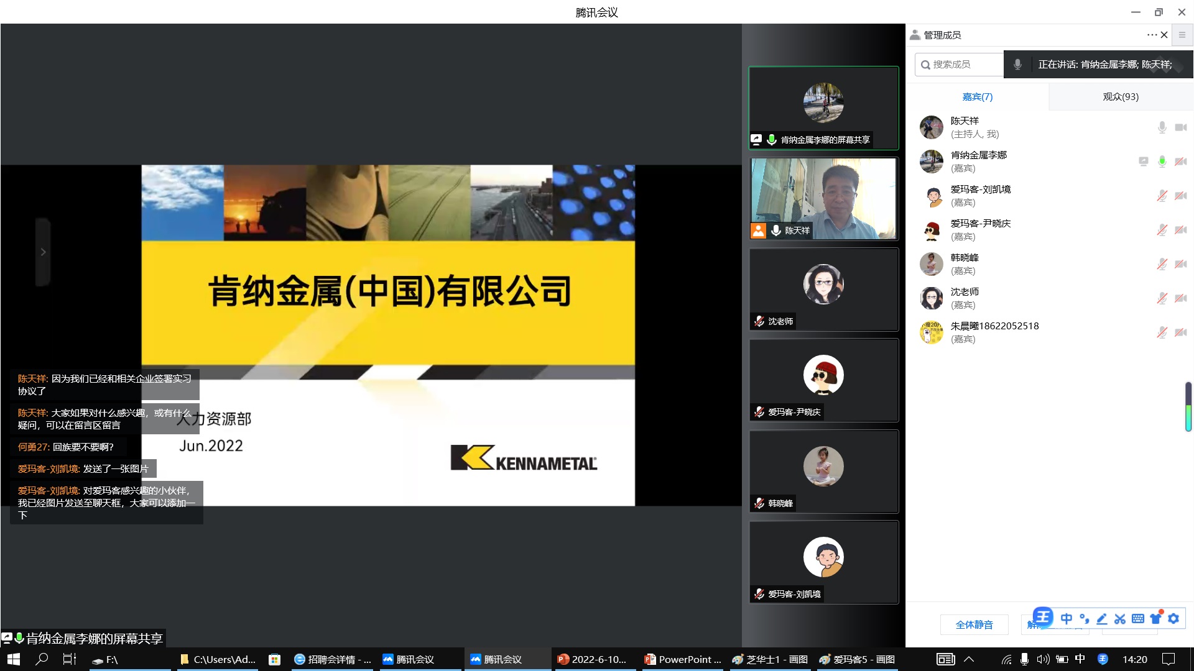This screenshot has width=1194, height=671.
Task: Open PowerPoint from the Windows taskbar
Action: click(x=683, y=659)
